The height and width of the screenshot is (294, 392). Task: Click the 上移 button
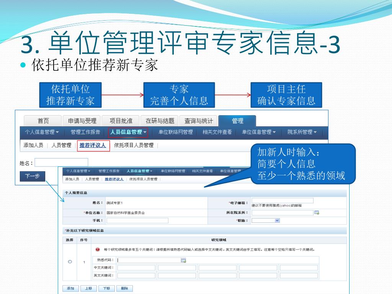88,289
